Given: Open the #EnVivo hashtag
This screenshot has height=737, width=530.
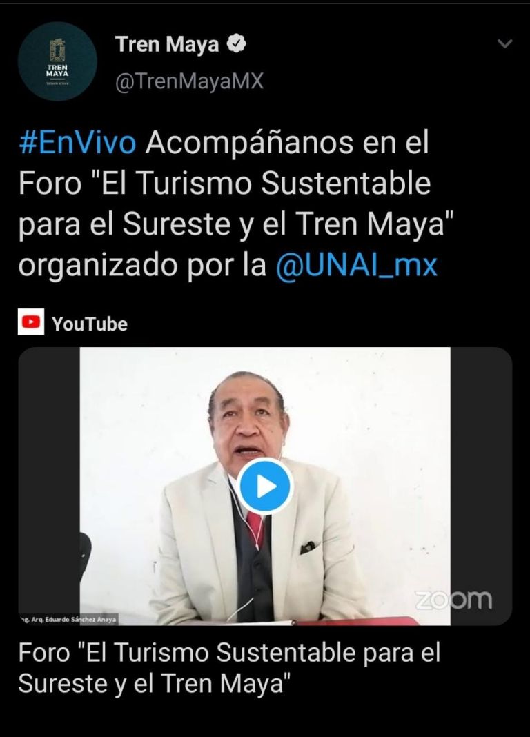Looking at the screenshot, I should [x=77, y=142].
